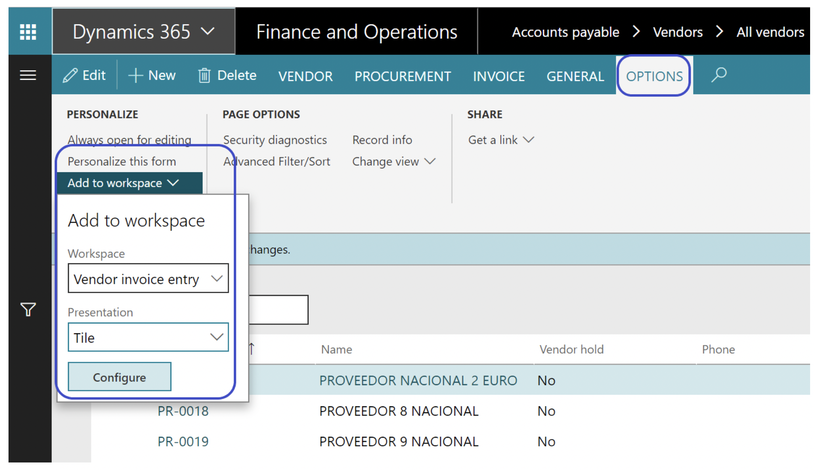Click the search magnifier icon
The height and width of the screenshot is (470, 816).
(719, 75)
